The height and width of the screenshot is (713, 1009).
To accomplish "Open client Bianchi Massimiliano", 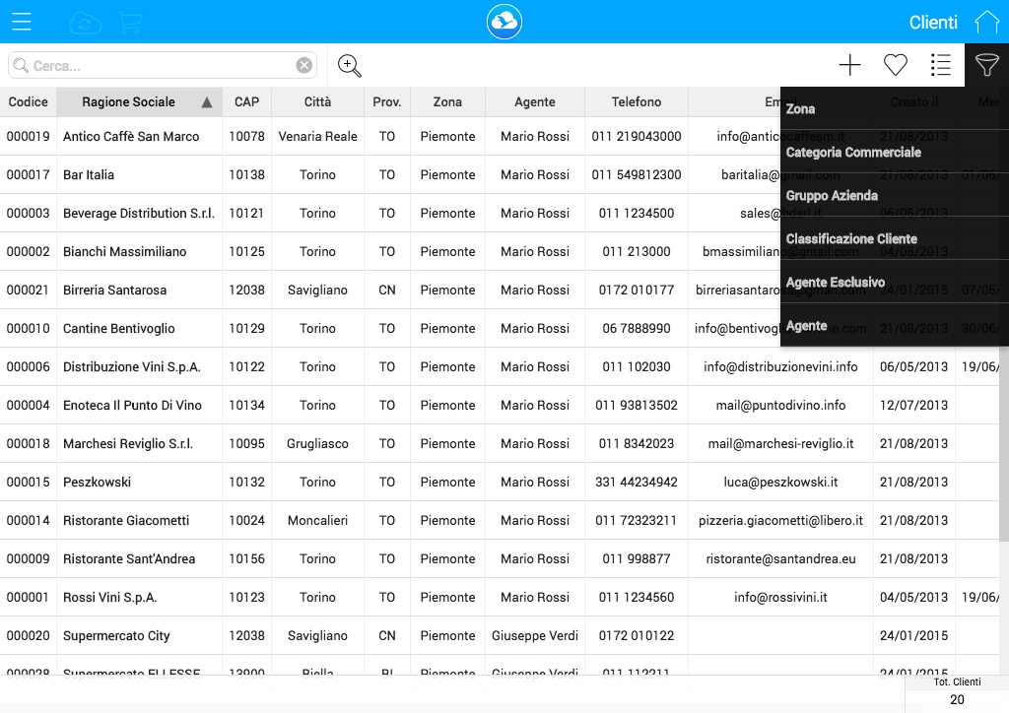I will click(125, 252).
